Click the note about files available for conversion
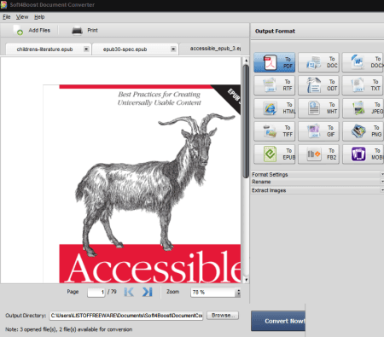 [68, 329]
